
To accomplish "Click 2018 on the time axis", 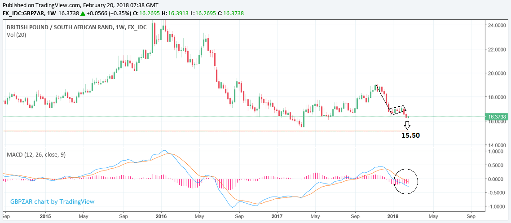I will 393,215.
